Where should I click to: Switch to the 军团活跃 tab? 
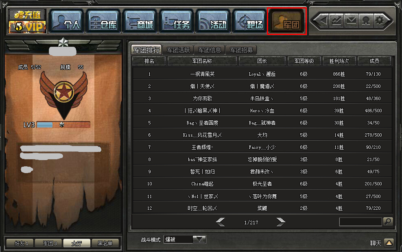point(178,50)
